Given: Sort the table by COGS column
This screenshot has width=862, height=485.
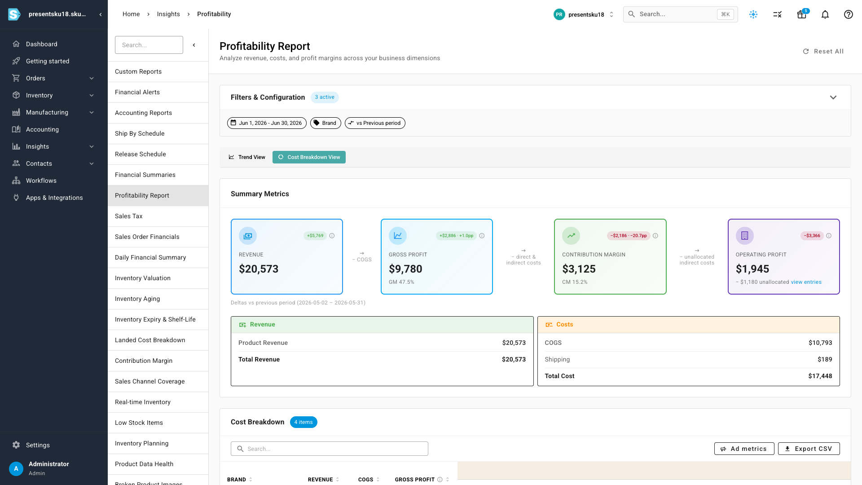Looking at the screenshot, I should coord(369,480).
